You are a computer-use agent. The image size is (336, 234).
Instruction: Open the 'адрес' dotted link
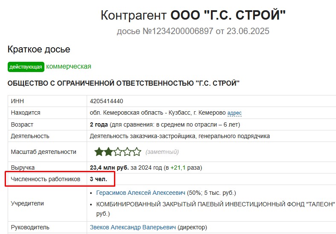(234, 113)
